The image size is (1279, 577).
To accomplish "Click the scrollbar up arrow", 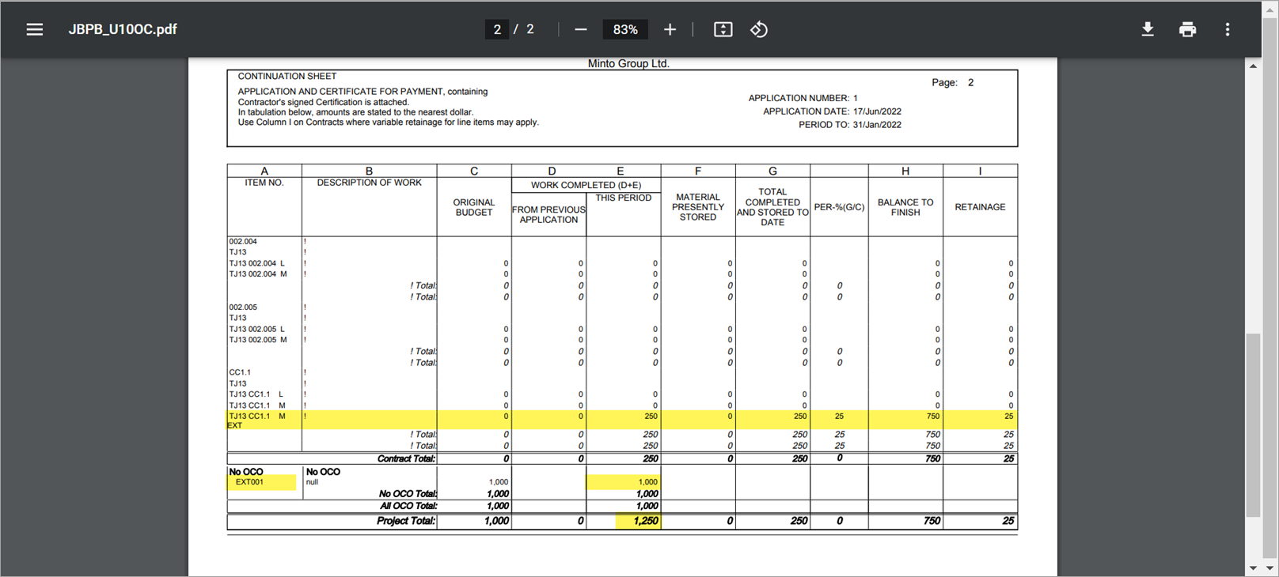I will pyautogui.click(x=1253, y=66).
